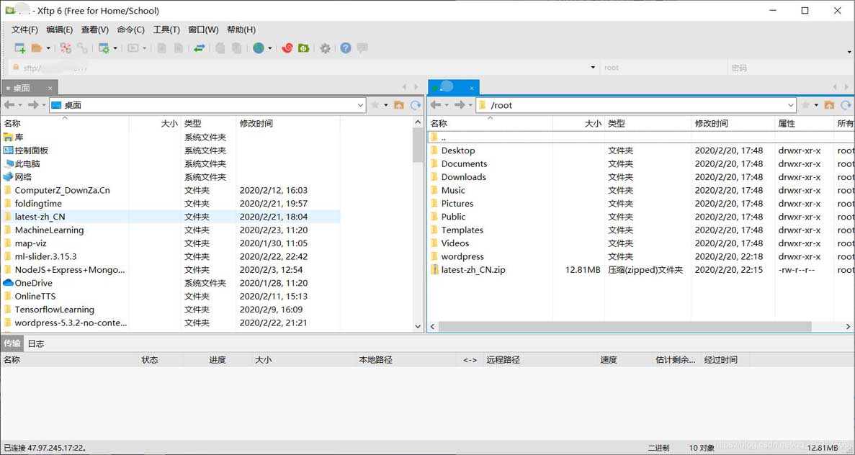Click the New Session toolbar icon
The width and height of the screenshot is (855, 455).
point(19,48)
